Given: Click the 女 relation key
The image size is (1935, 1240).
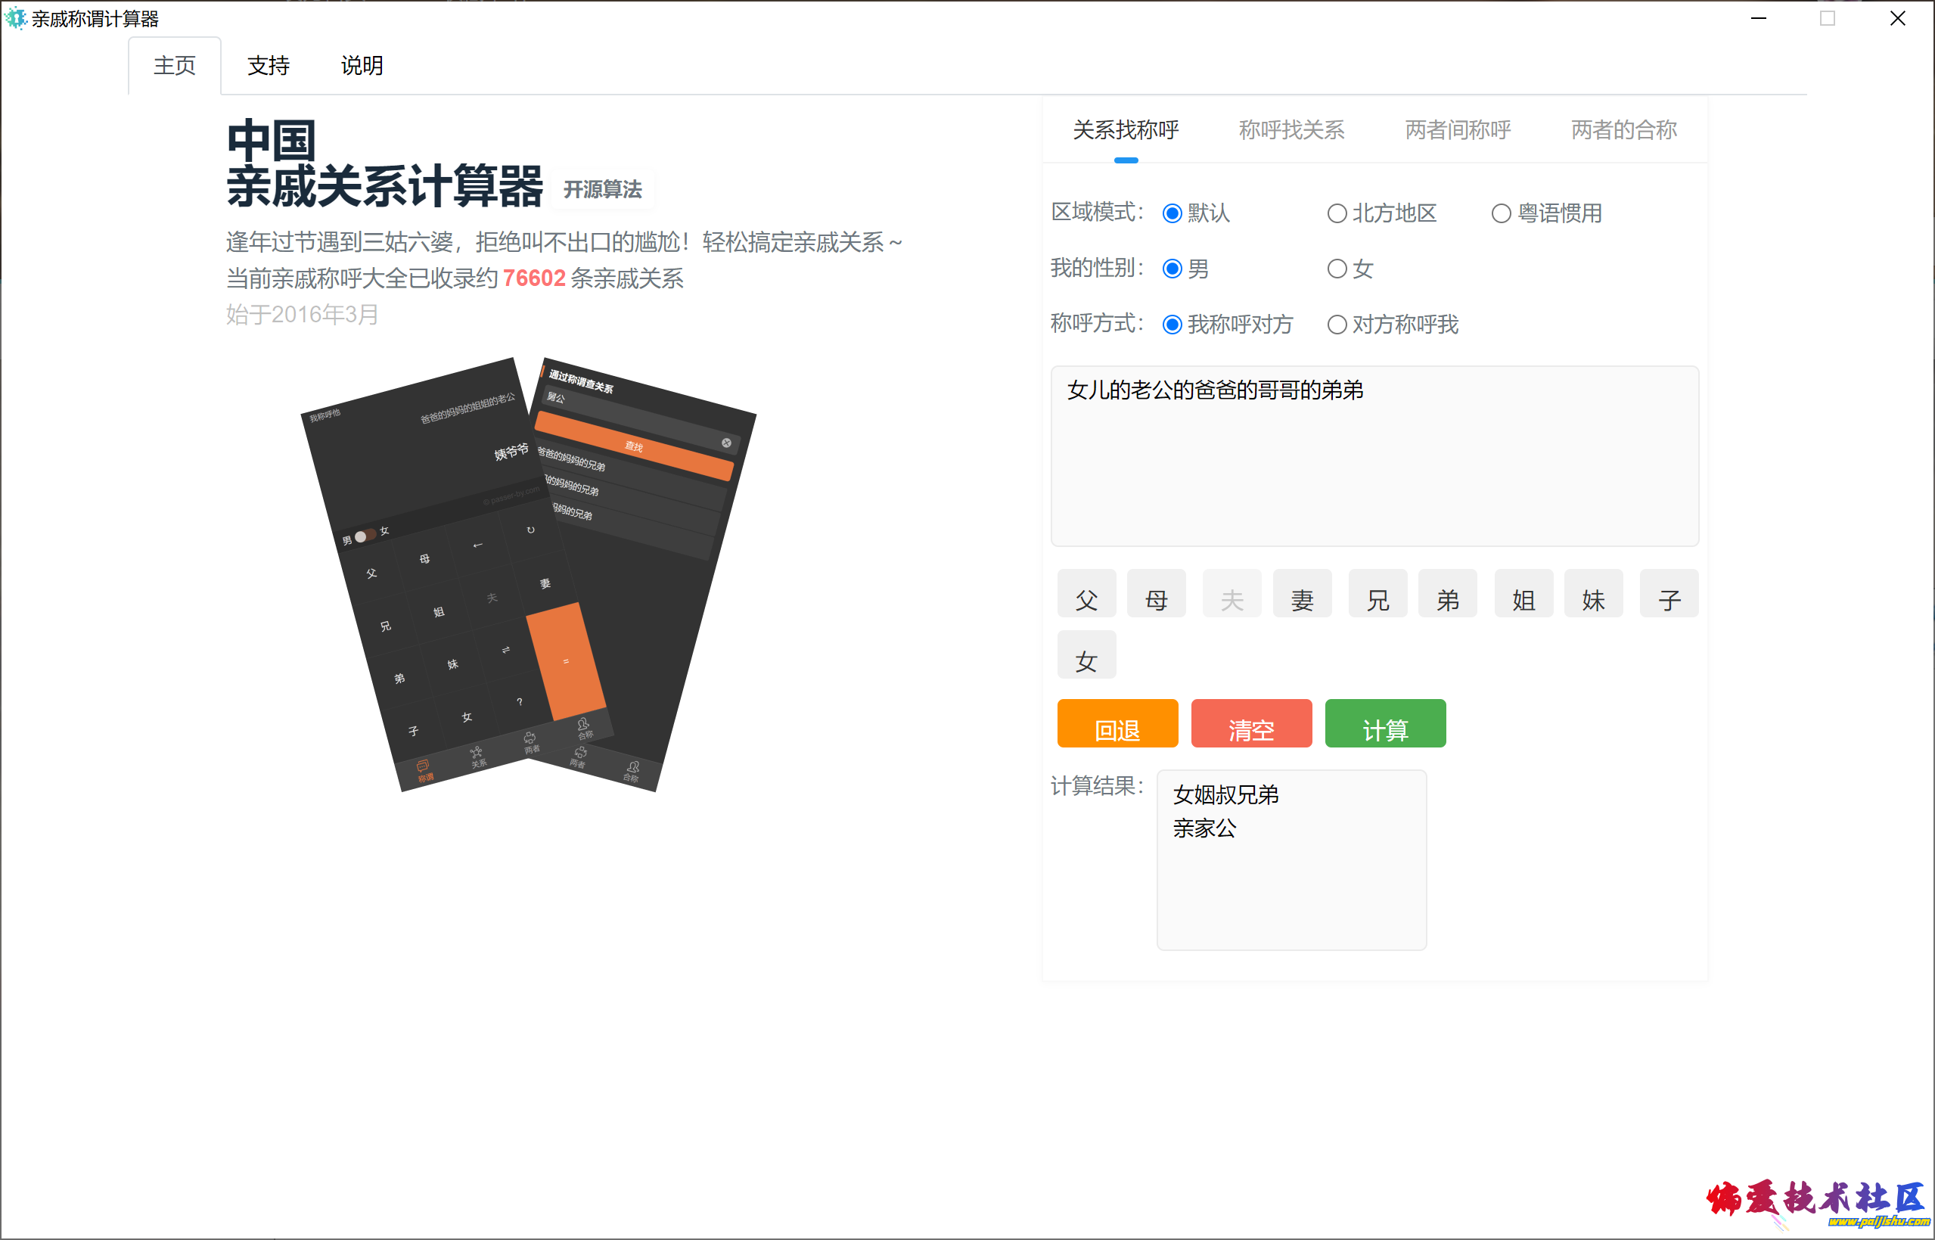Looking at the screenshot, I should pyautogui.click(x=1086, y=654).
